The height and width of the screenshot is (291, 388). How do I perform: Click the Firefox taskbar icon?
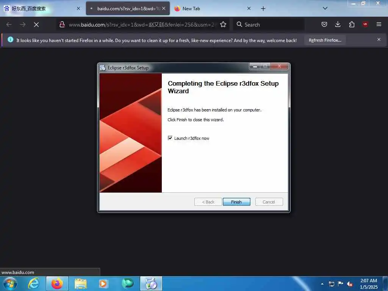coord(57,283)
